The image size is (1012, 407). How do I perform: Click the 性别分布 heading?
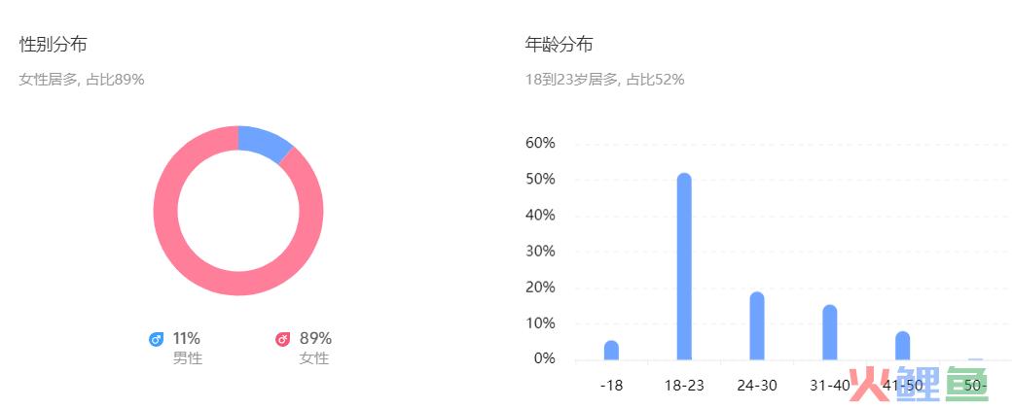pos(53,45)
